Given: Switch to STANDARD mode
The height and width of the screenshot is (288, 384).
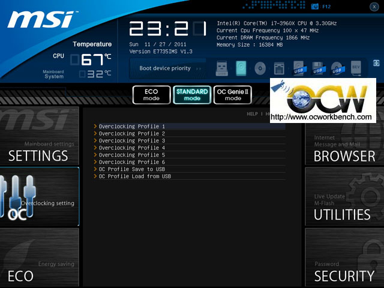Looking at the screenshot, I should pos(192,95).
